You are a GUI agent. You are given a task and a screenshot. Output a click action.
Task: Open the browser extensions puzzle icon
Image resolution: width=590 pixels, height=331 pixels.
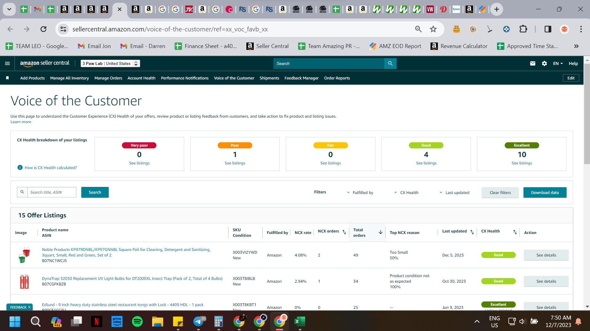[x=523, y=29]
